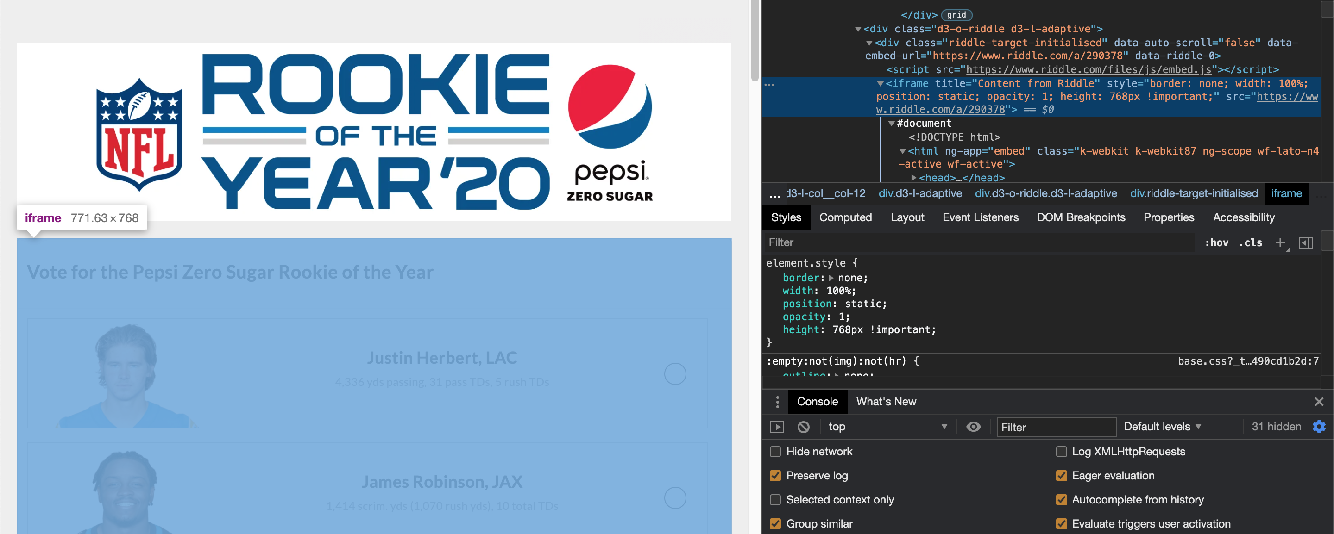Clear console with the ban icon
The image size is (1334, 534).
[803, 427]
